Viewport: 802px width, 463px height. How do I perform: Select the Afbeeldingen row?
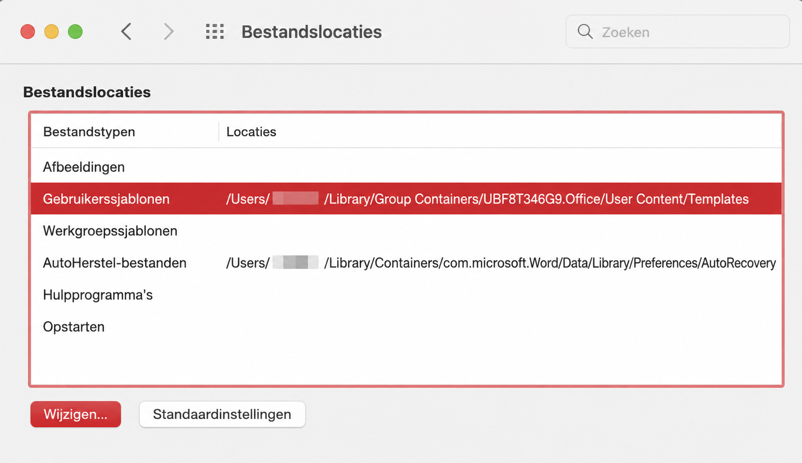point(406,167)
